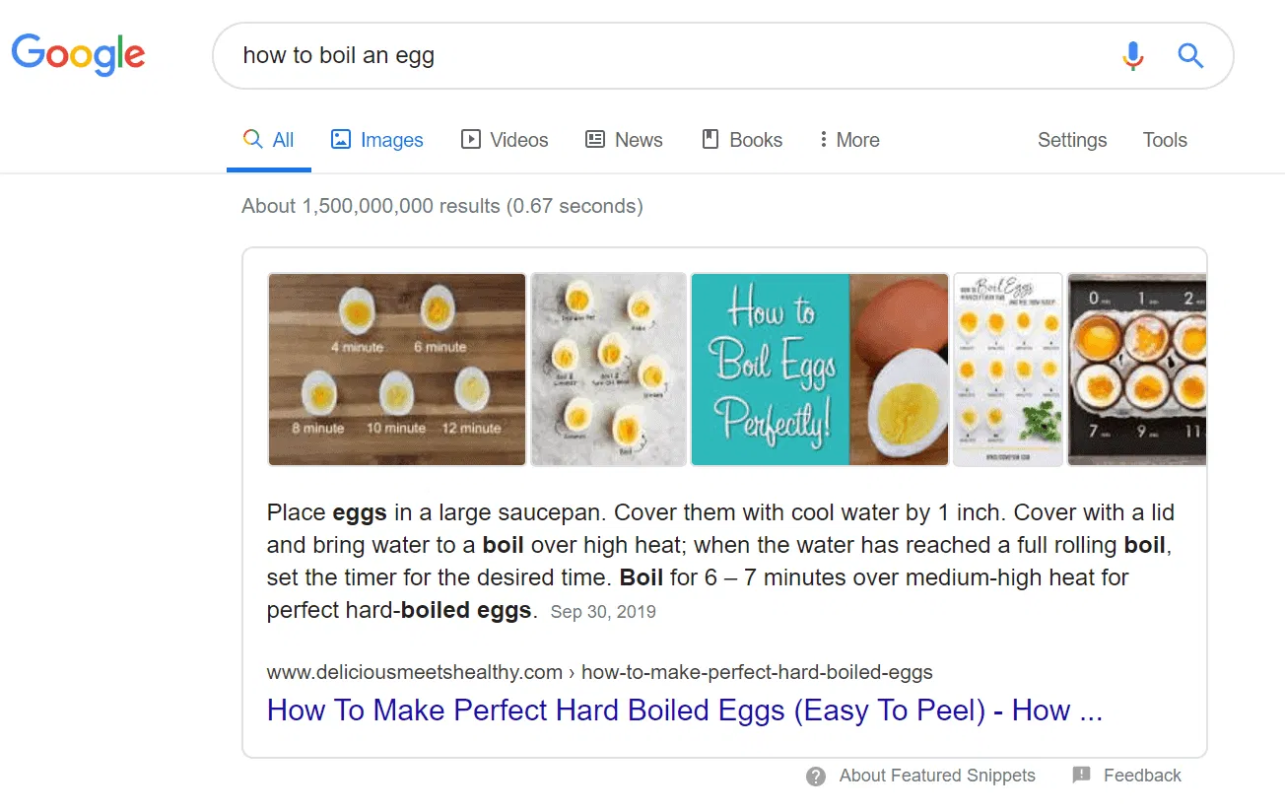Viewport: 1285px width, 812px height.
Task: Click the Images tab picture icon
Action: 341,140
